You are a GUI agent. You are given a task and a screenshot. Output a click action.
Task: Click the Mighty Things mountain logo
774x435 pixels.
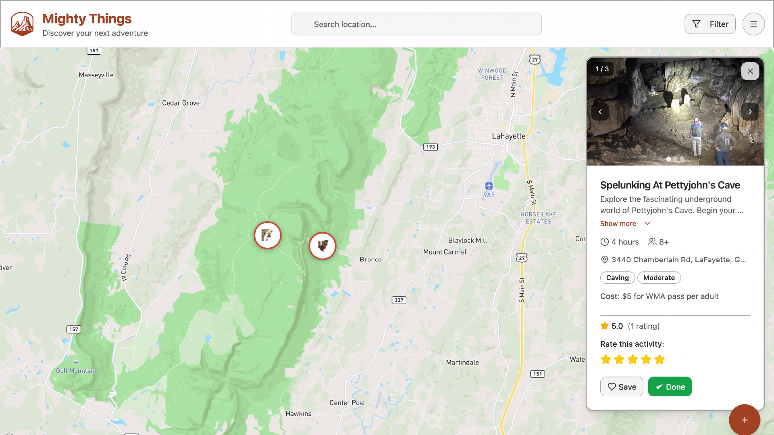22,24
